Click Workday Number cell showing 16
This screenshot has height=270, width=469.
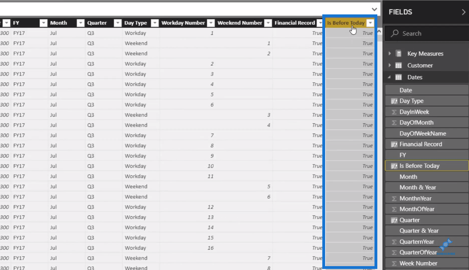[x=187, y=248]
